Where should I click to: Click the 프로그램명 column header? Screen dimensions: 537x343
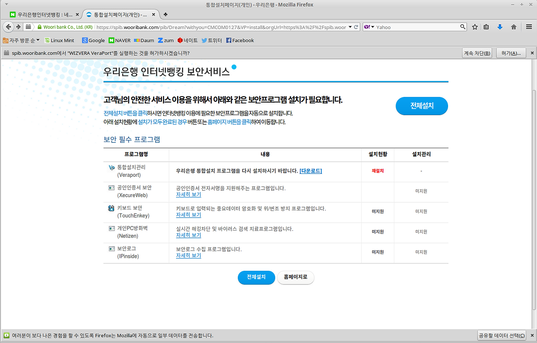[x=136, y=154]
